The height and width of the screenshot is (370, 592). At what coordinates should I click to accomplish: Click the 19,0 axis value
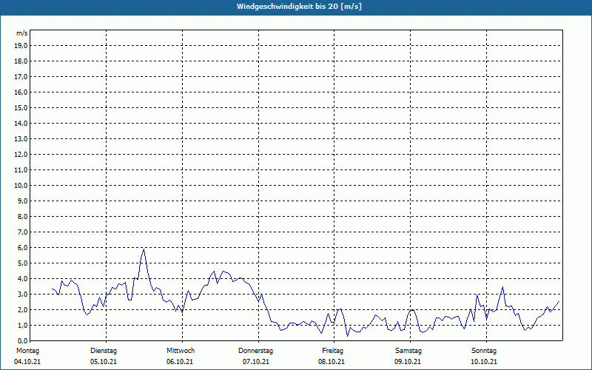coord(21,46)
